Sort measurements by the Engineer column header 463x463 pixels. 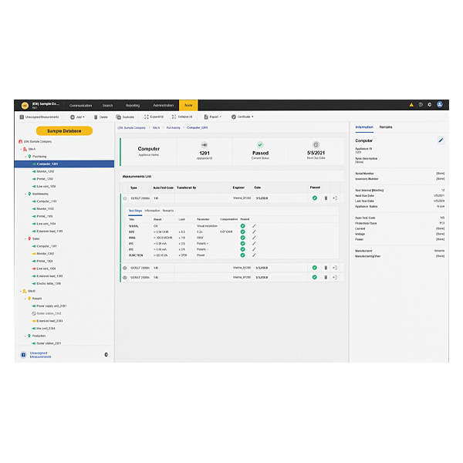click(x=238, y=188)
